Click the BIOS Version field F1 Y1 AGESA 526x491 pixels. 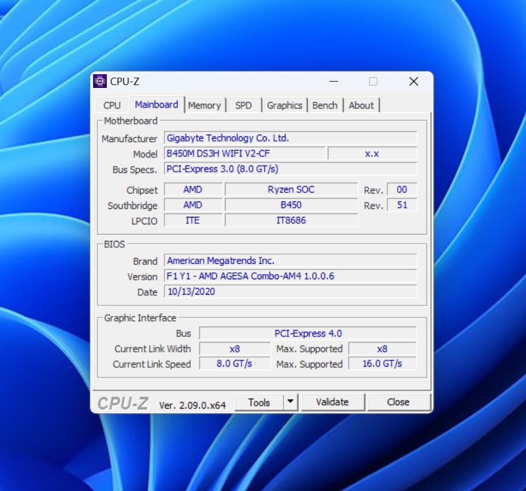click(291, 276)
